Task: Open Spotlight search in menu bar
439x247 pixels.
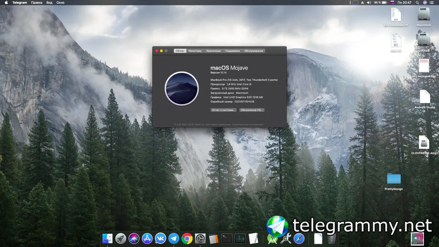Action: 417,2
